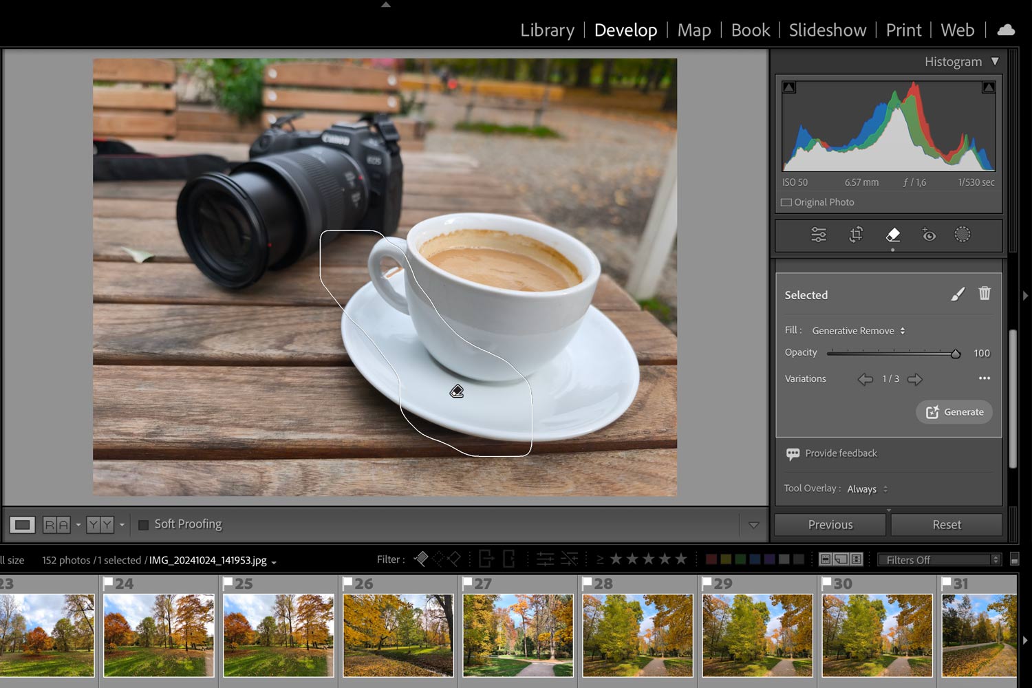Open the Filters Off preset dropdown
The width and height of the screenshot is (1032, 688).
(939, 560)
